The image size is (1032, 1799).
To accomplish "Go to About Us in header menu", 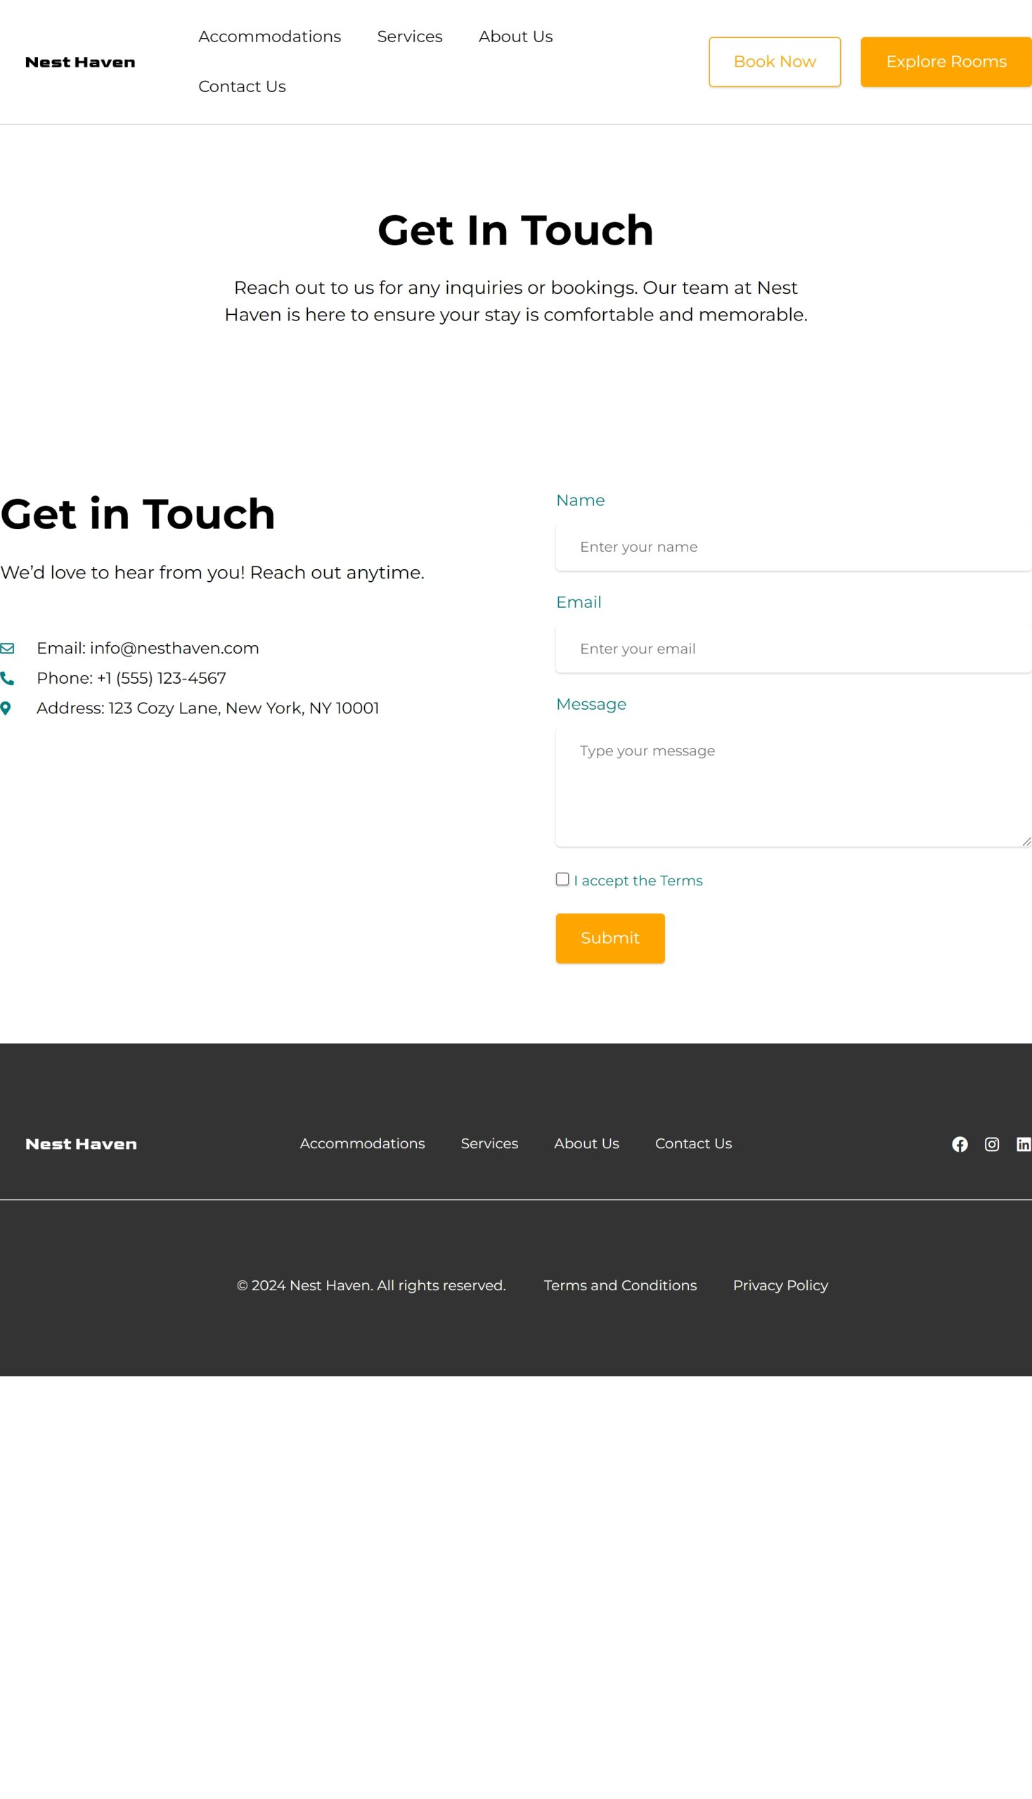I will tap(515, 37).
